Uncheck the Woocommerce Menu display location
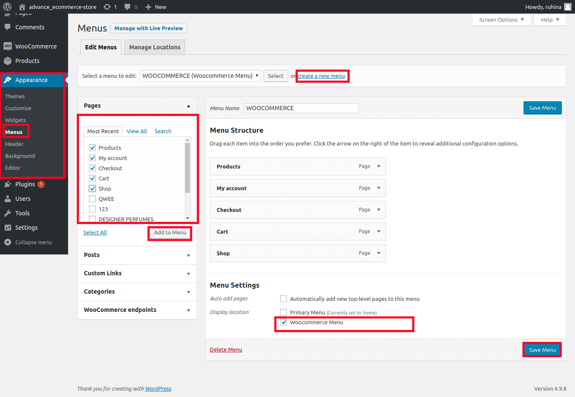 (x=284, y=323)
